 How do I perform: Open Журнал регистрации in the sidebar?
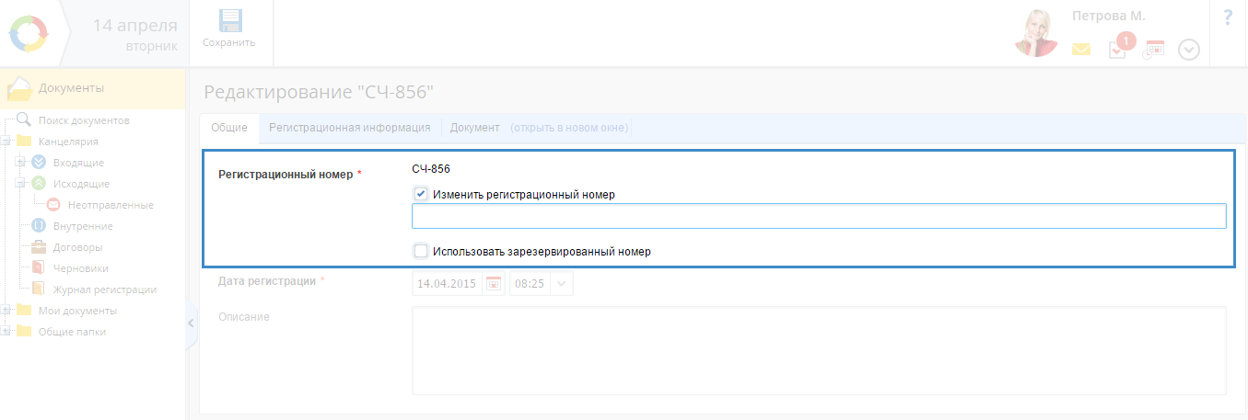pos(104,289)
